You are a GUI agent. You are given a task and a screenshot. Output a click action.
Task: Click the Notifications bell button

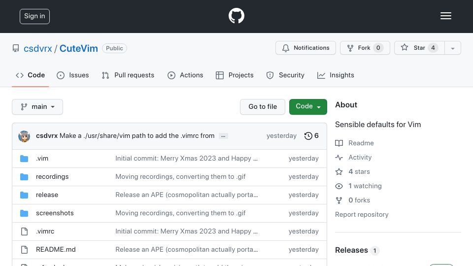tap(305, 48)
